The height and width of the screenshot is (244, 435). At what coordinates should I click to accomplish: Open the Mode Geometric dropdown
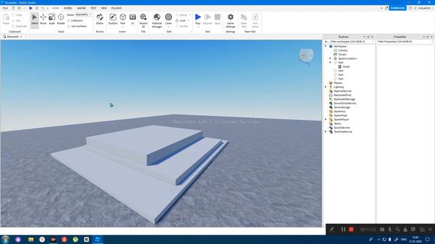tap(83, 14)
